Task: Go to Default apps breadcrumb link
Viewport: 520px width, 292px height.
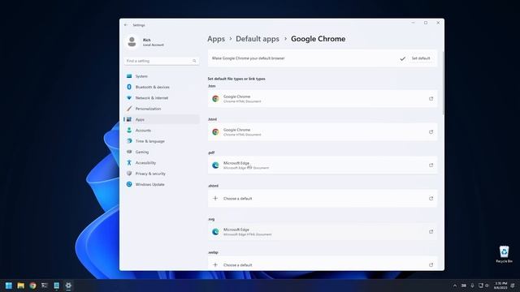Action: (258, 39)
